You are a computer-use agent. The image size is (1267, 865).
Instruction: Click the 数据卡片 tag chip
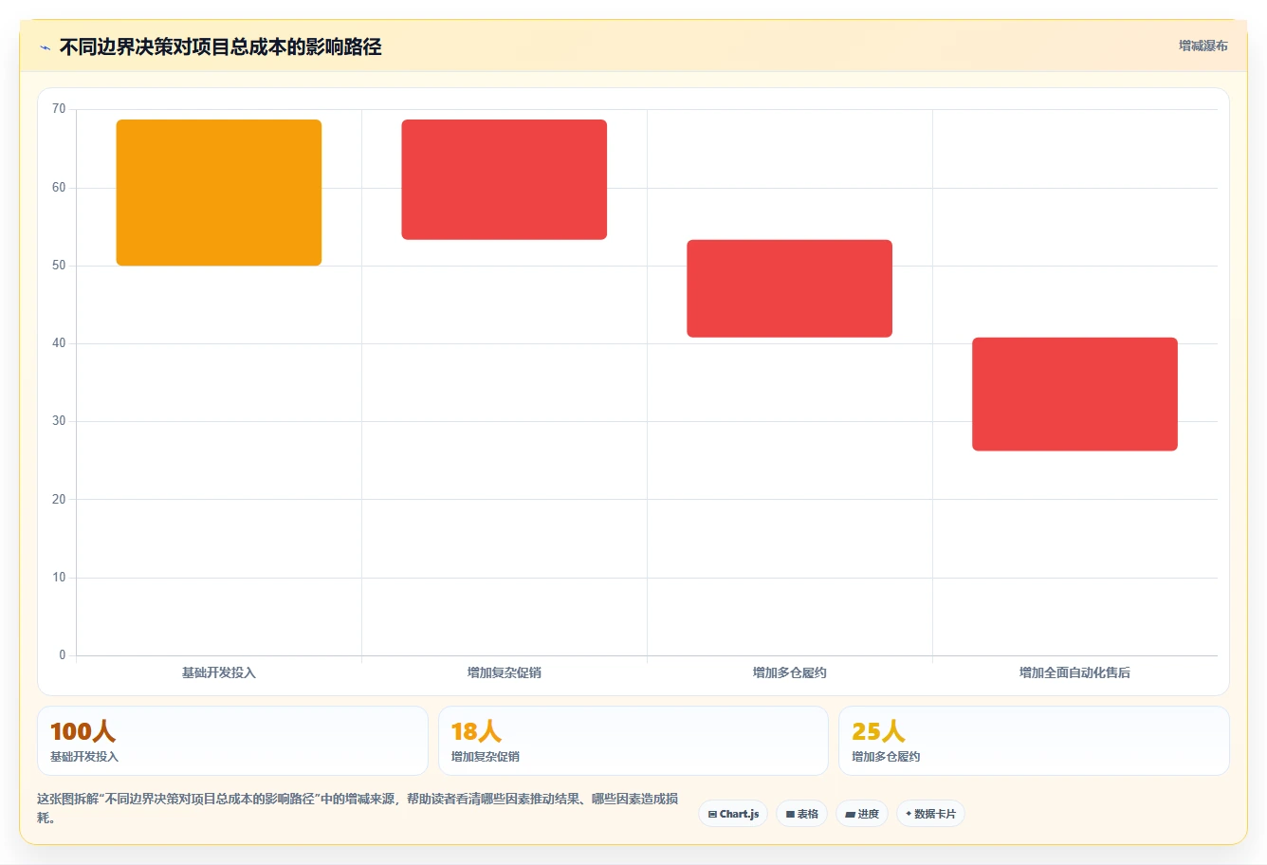pyautogui.click(x=930, y=814)
